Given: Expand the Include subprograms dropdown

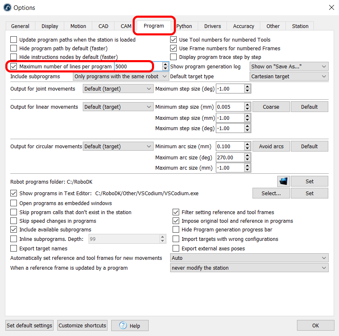Looking at the screenshot, I should tap(121, 77).
